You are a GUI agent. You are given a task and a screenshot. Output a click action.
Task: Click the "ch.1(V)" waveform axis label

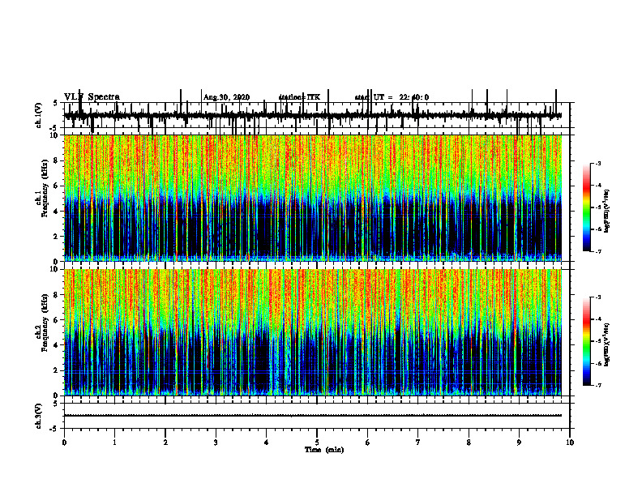click(x=39, y=115)
